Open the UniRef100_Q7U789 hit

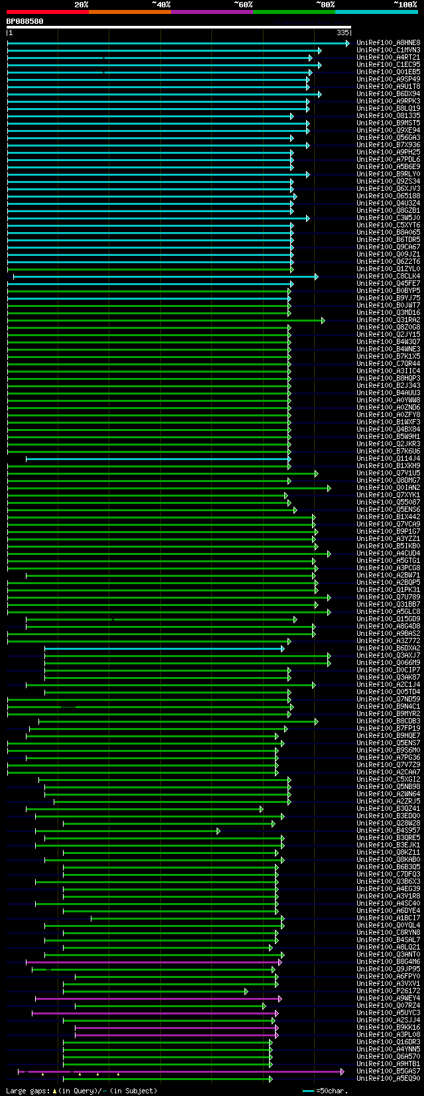pyautogui.click(x=388, y=597)
